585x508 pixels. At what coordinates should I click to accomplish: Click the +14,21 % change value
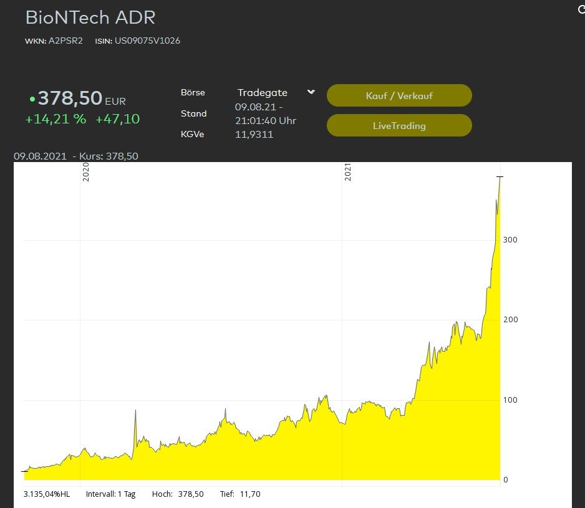click(56, 119)
